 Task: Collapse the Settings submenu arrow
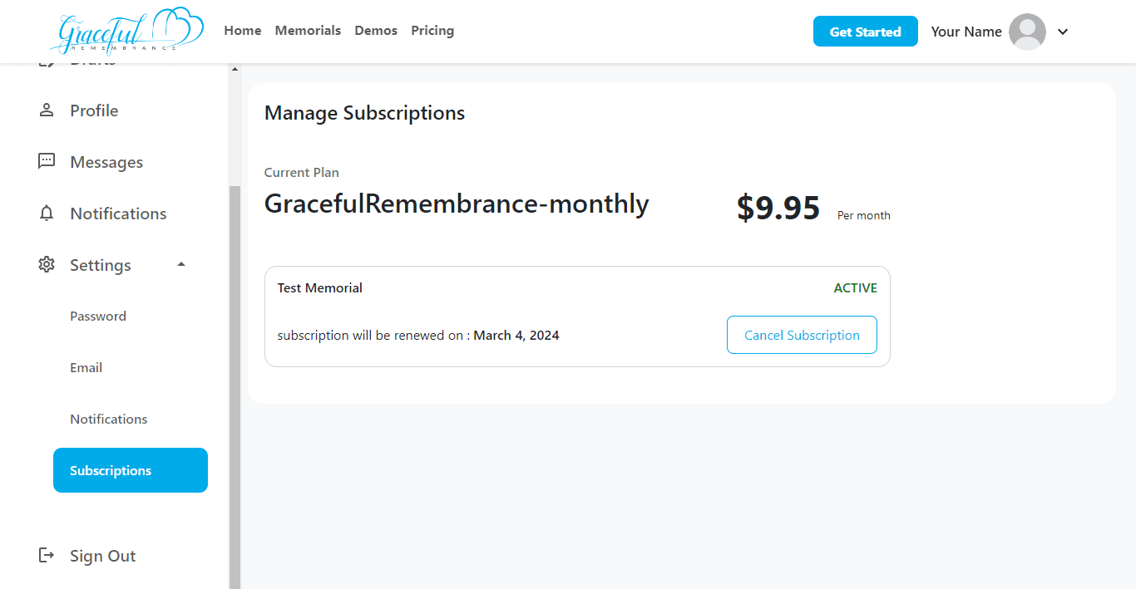[x=181, y=264]
